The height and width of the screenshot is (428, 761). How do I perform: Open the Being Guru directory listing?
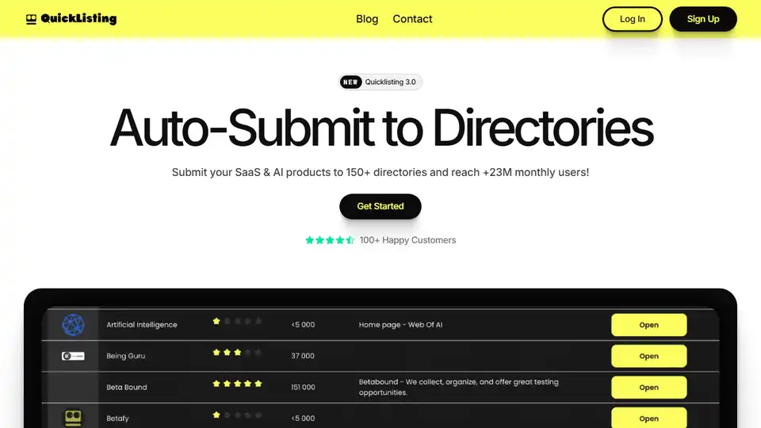pos(648,356)
